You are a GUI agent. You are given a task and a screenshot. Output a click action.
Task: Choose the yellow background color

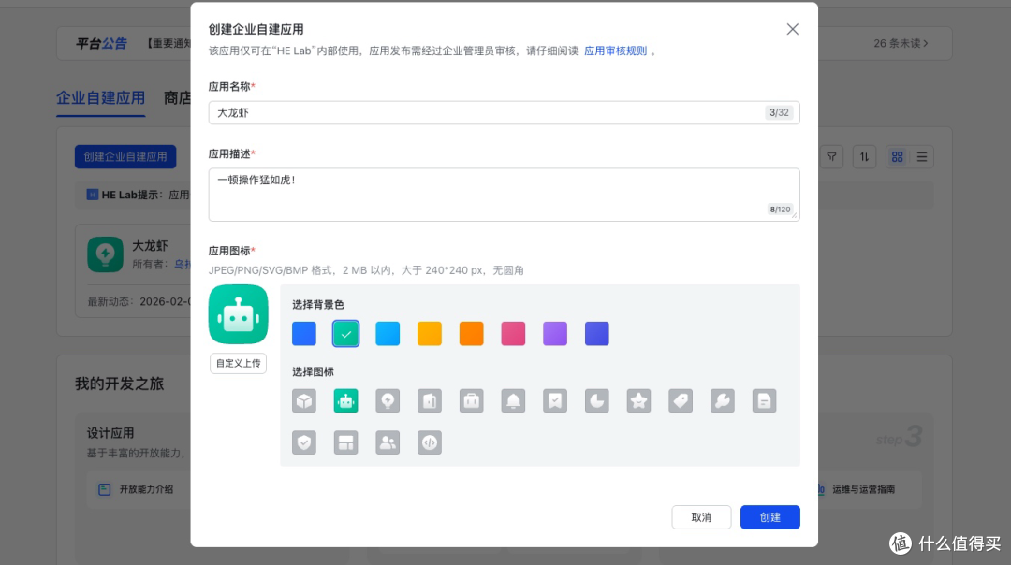(x=430, y=334)
